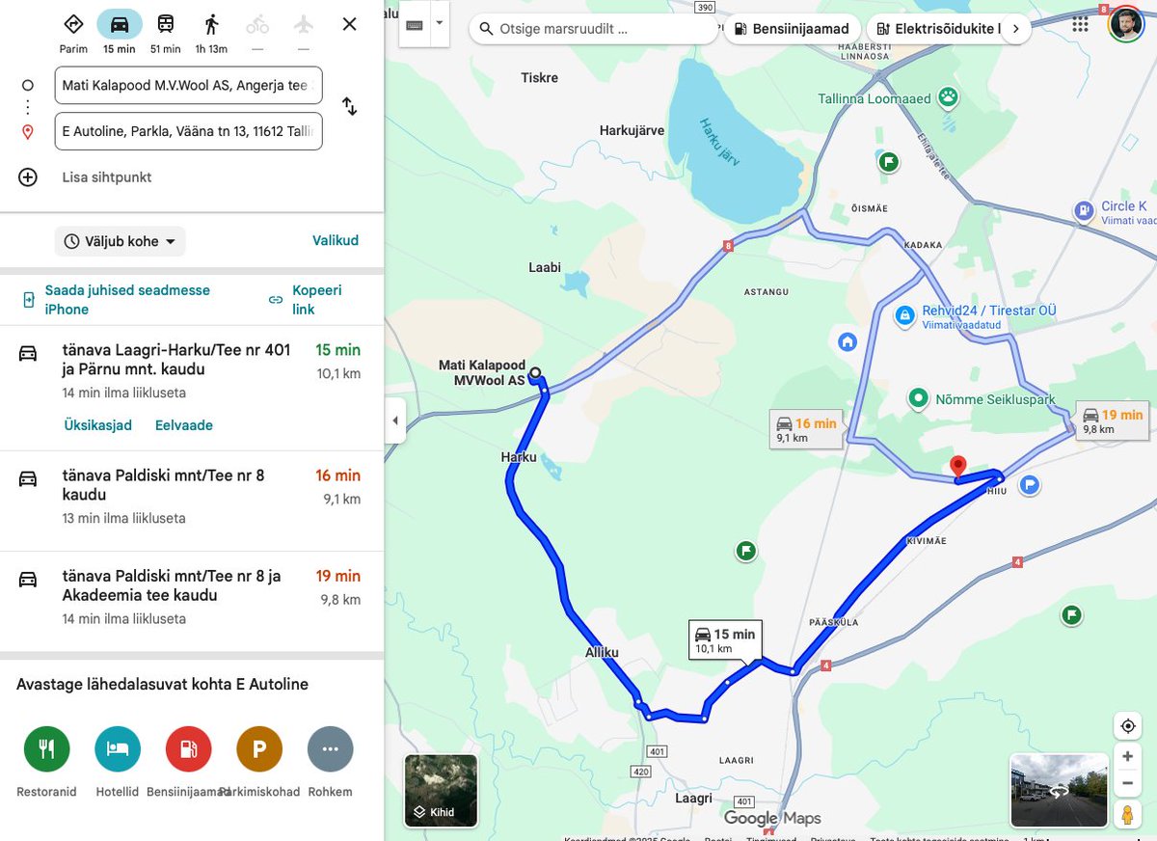Collapse the side panel arrow
Viewport: 1157px width, 841px height.
394,420
